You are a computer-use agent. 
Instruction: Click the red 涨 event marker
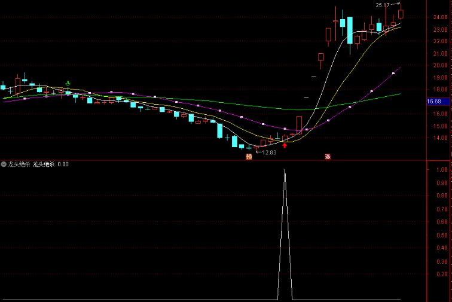pyautogui.click(x=328, y=157)
